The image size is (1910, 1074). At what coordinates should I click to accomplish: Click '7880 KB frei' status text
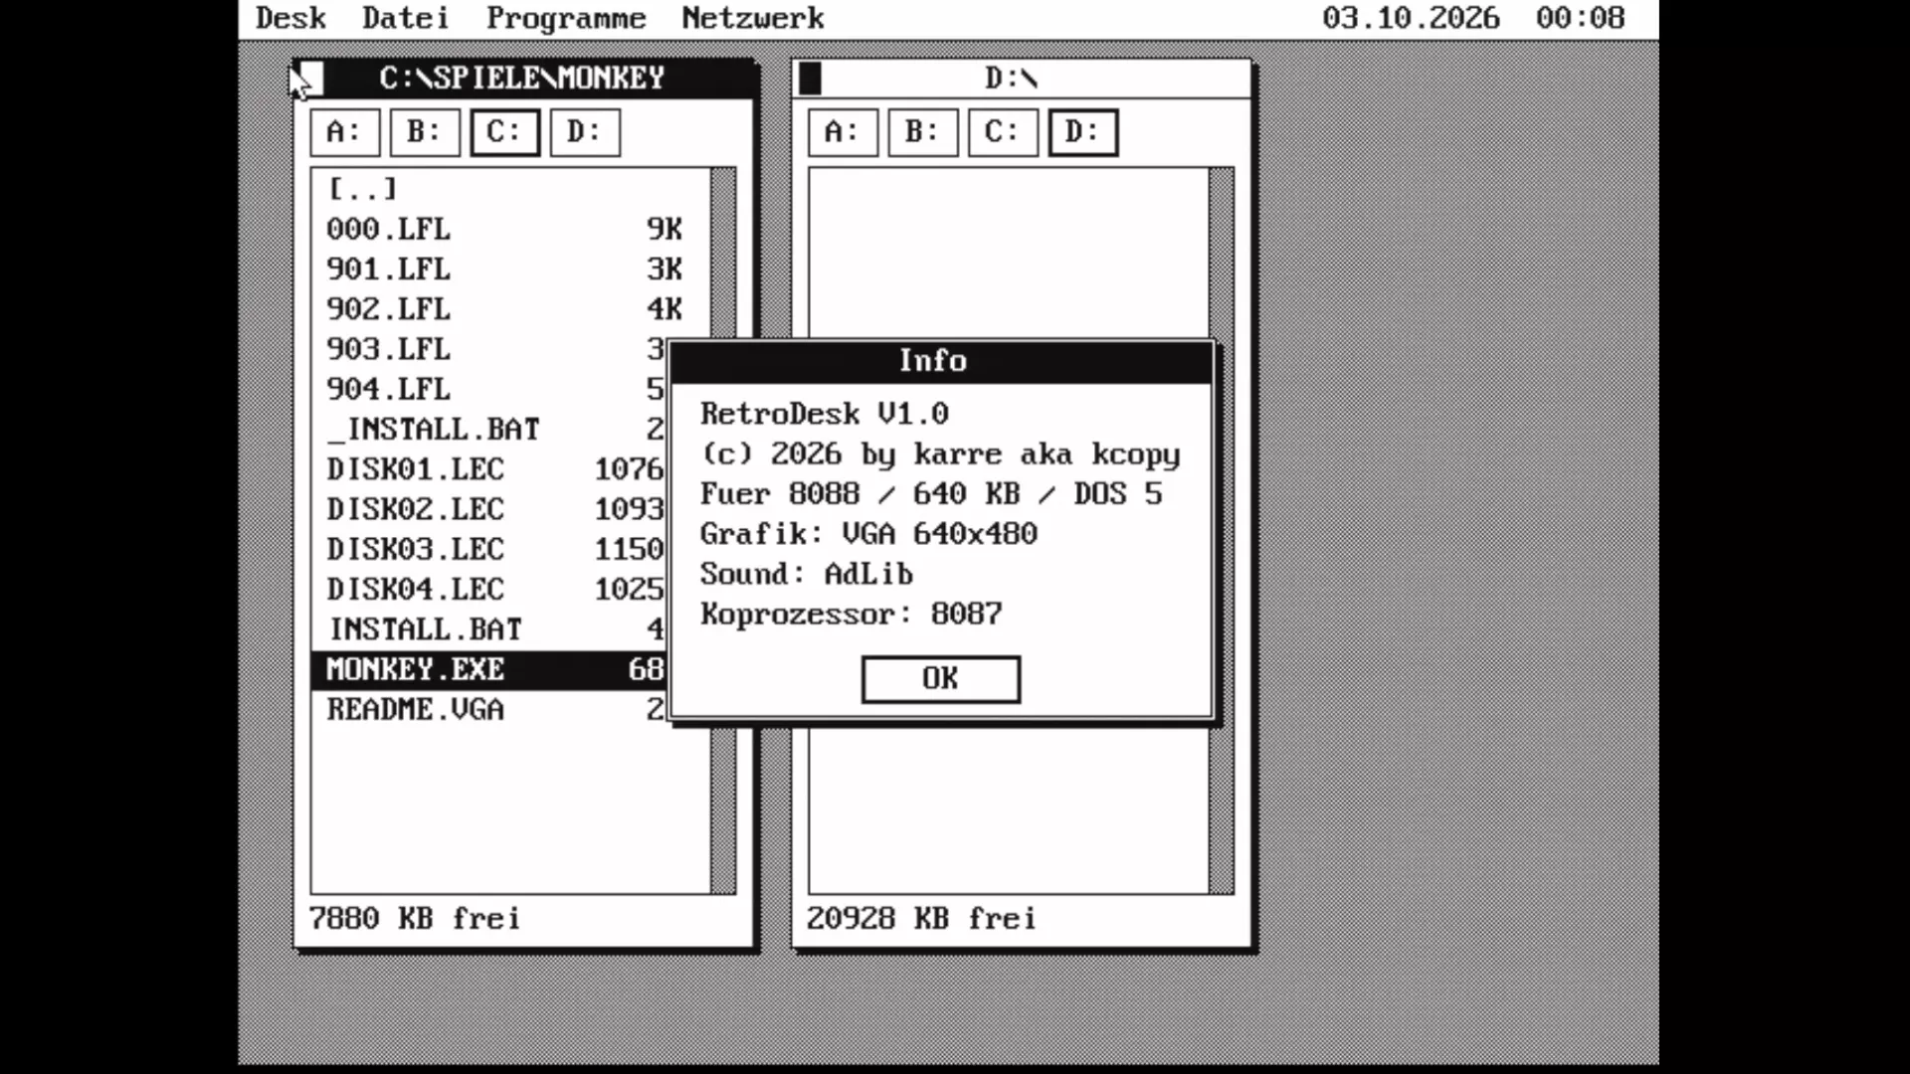pos(415,918)
